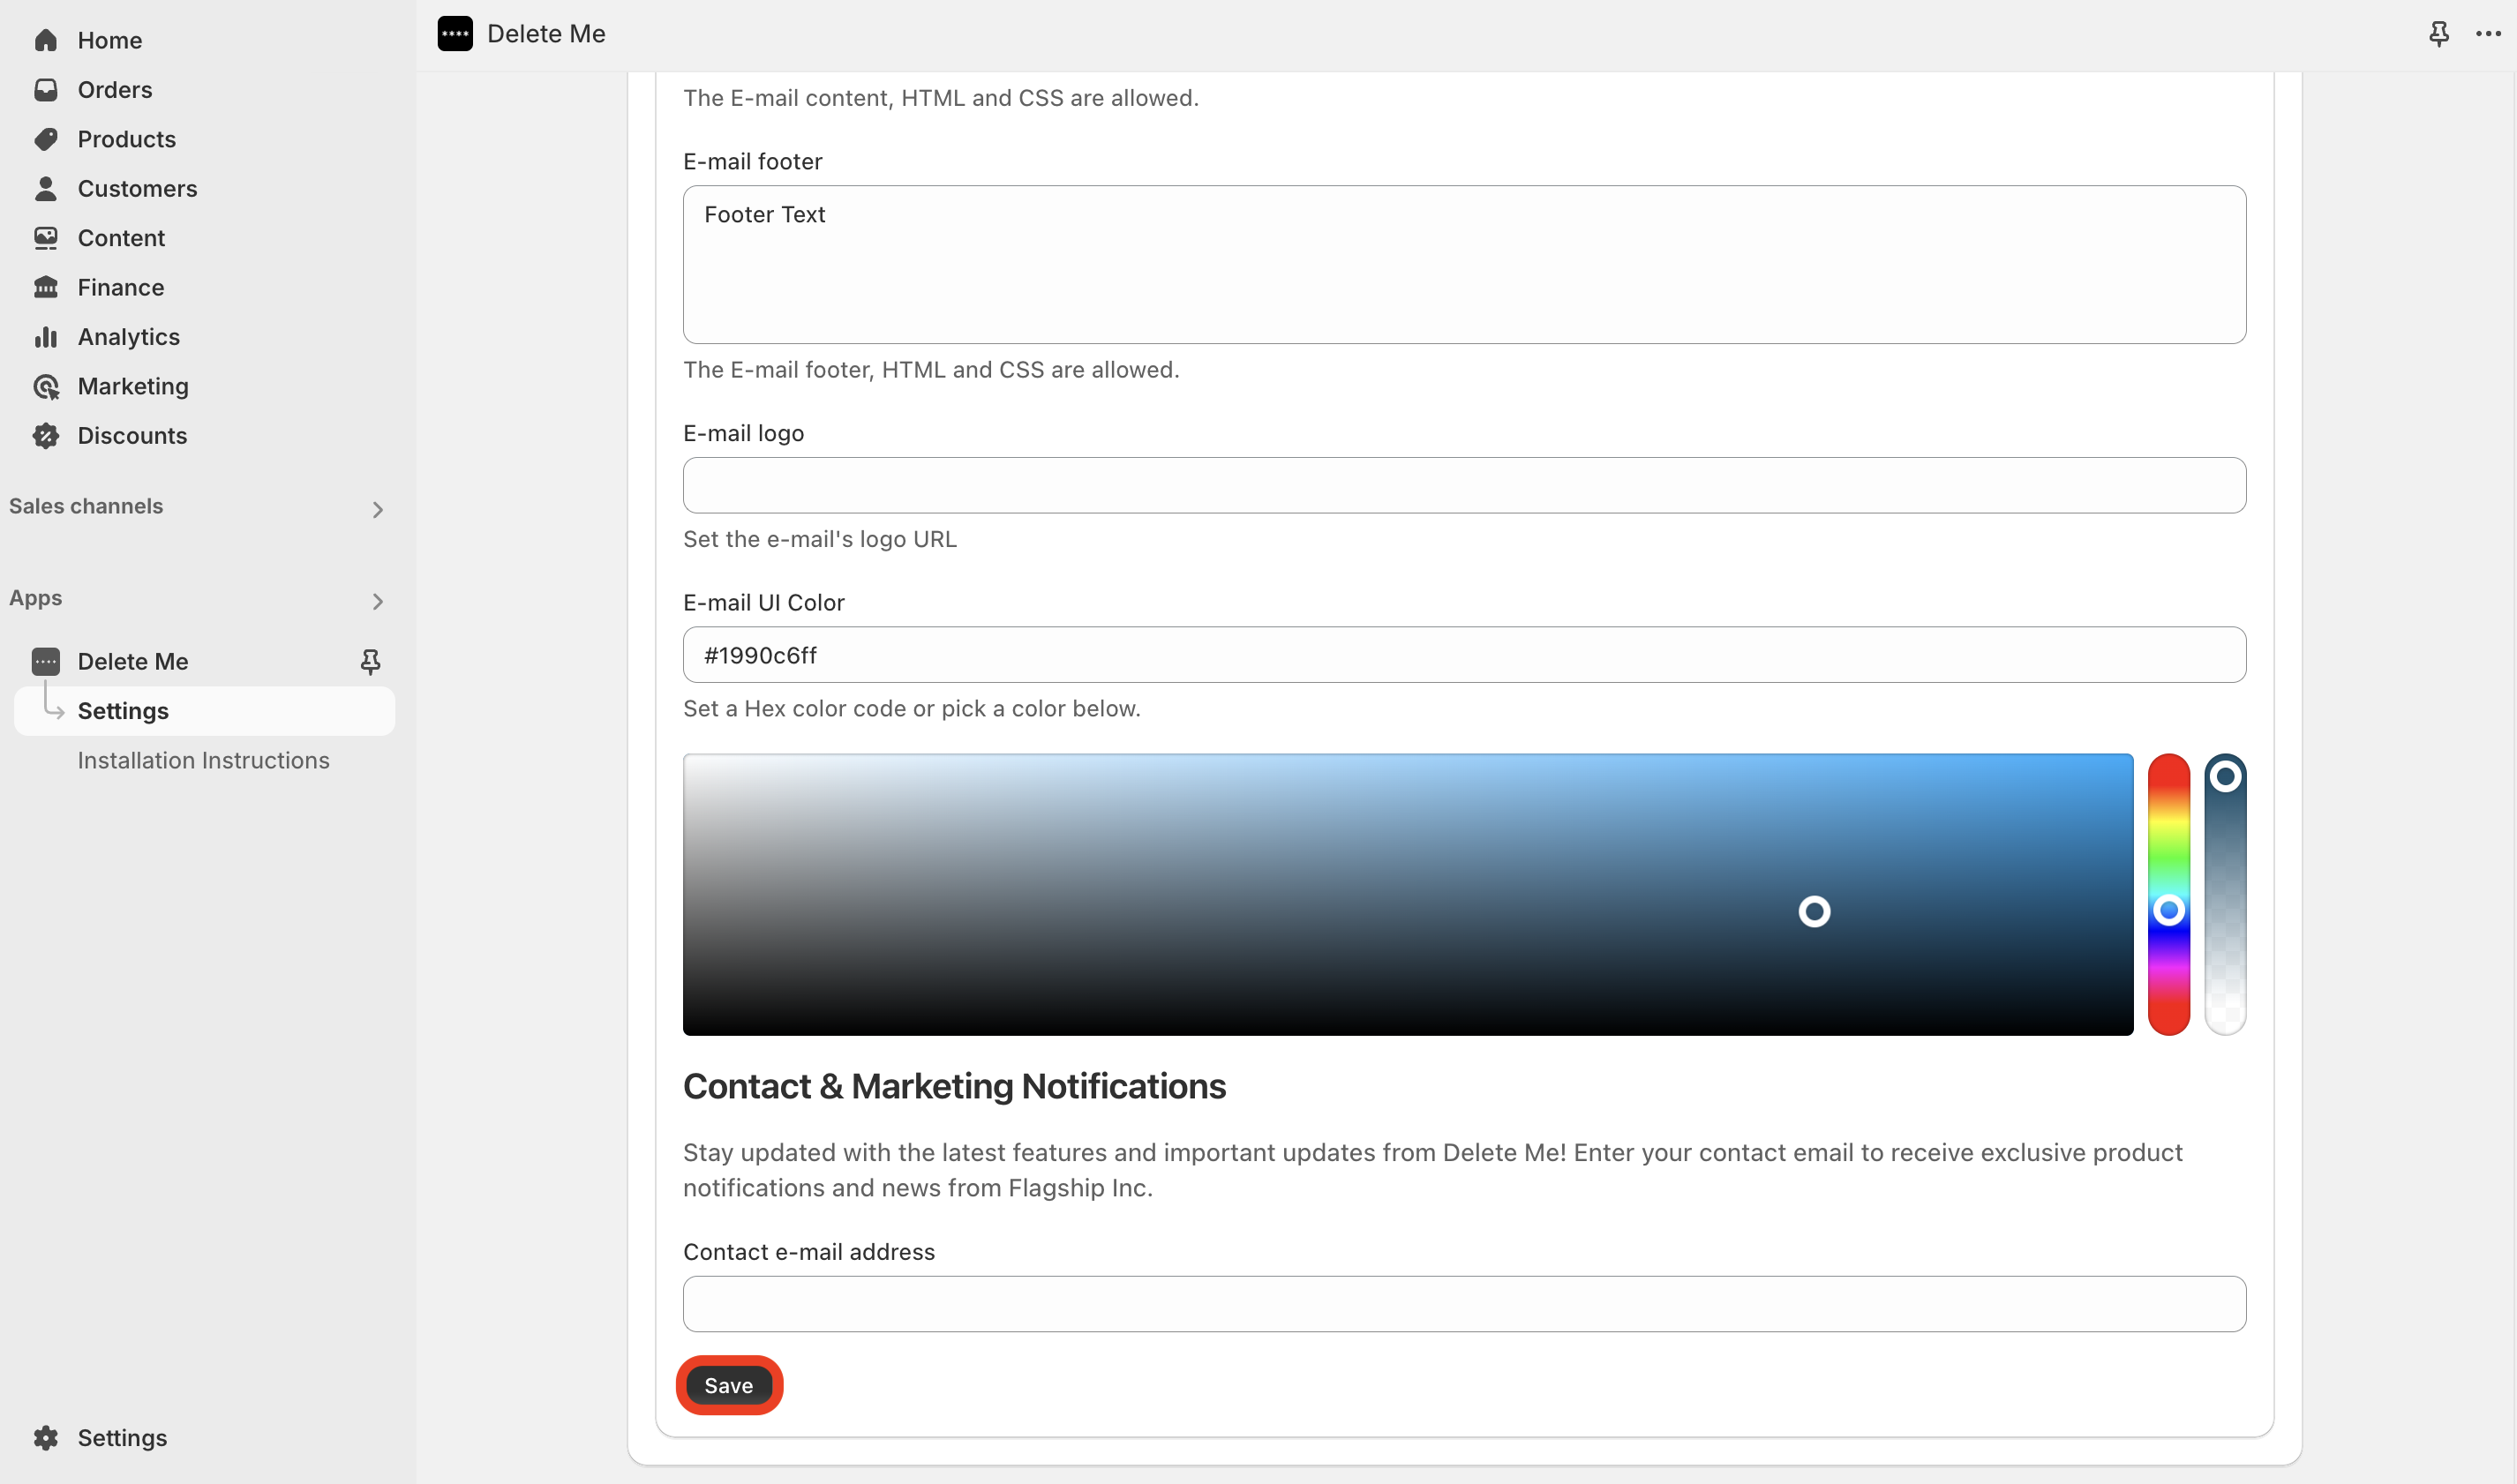Open store Settings at sidebar bottom
2517x1484 pixels.
tap(122, 1438)
